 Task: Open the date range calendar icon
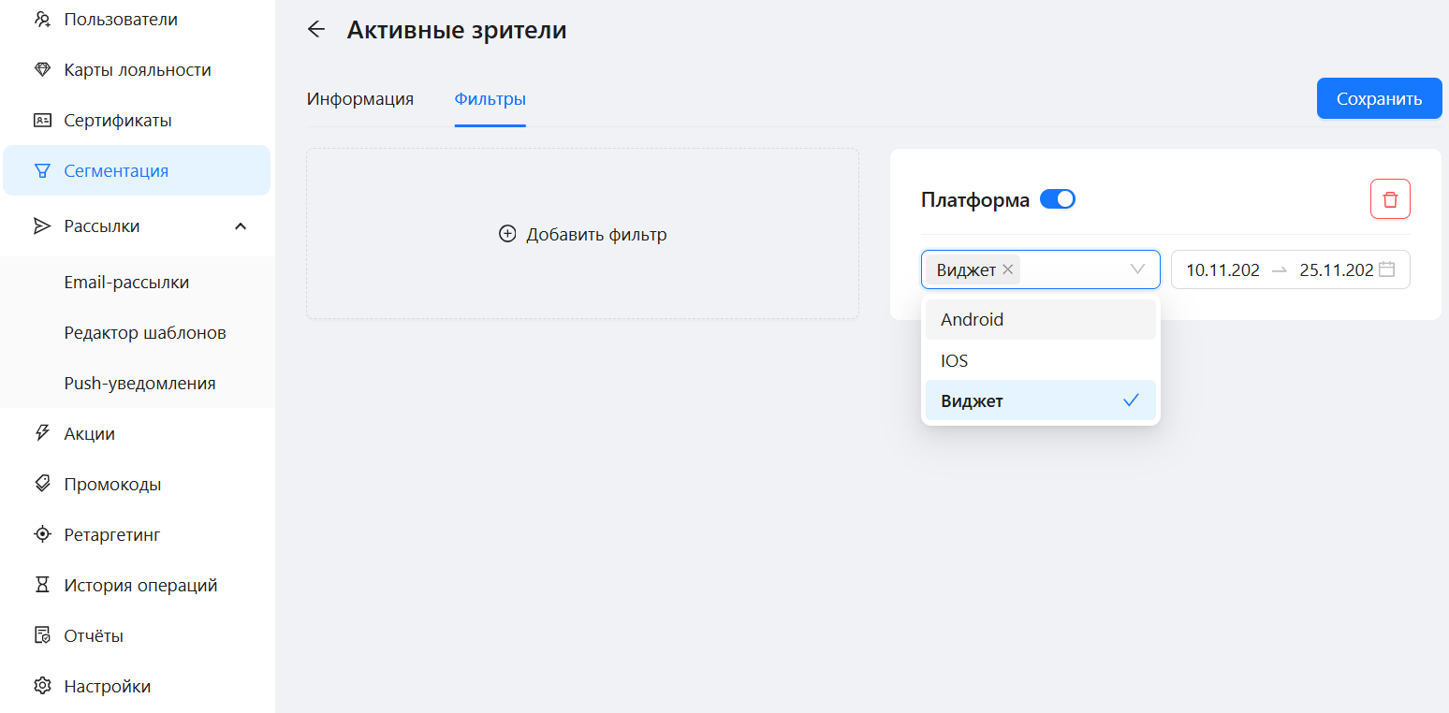point(1387,269)
